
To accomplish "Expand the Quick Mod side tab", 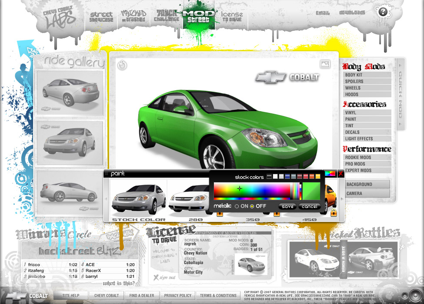I will (x=401, y=94).
